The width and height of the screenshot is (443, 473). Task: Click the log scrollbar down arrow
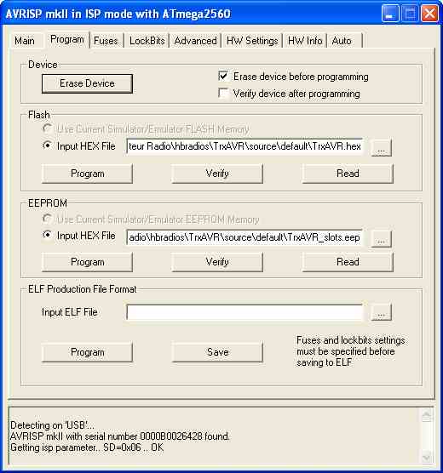pyautogui.click(x=426, y=458)
